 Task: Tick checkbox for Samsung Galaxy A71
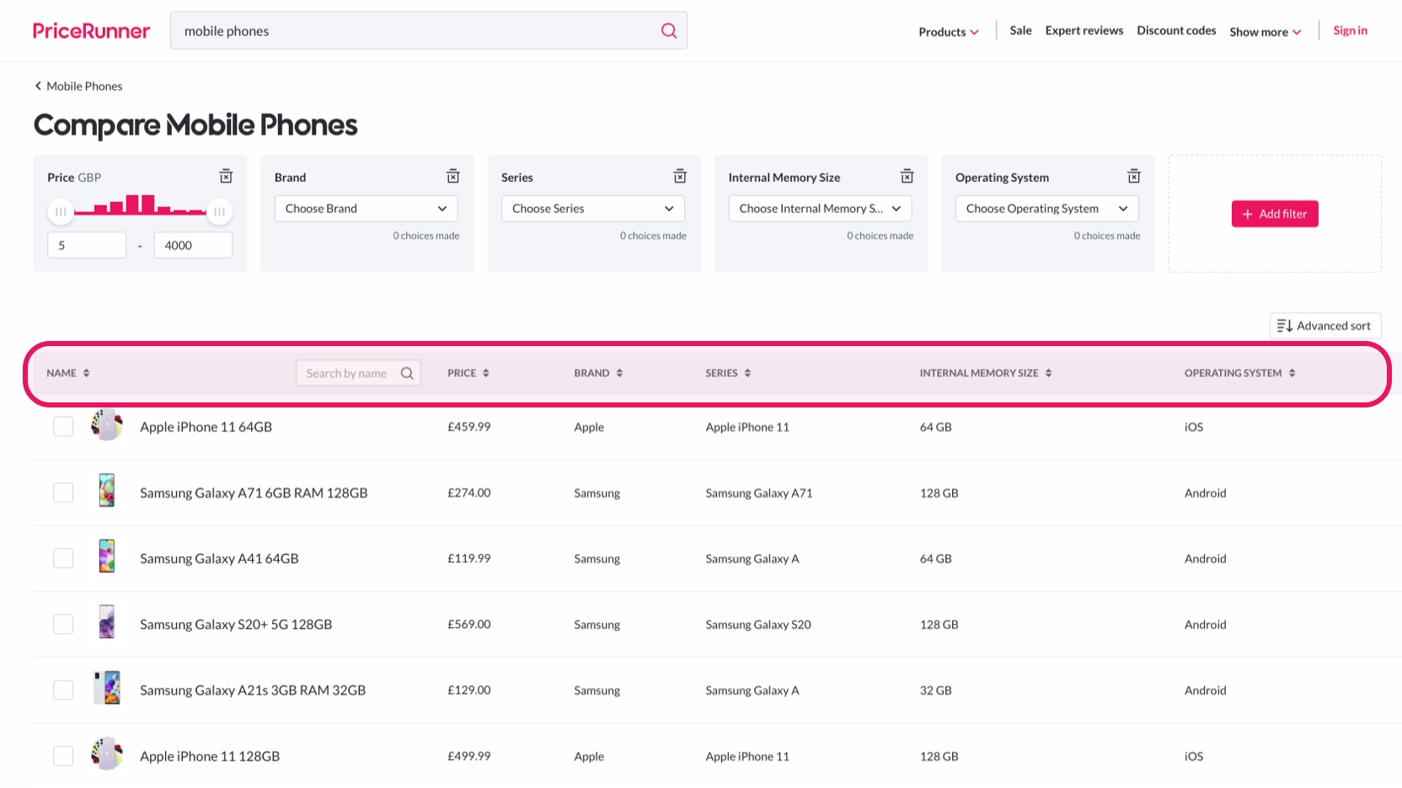[x=63, y=492]
